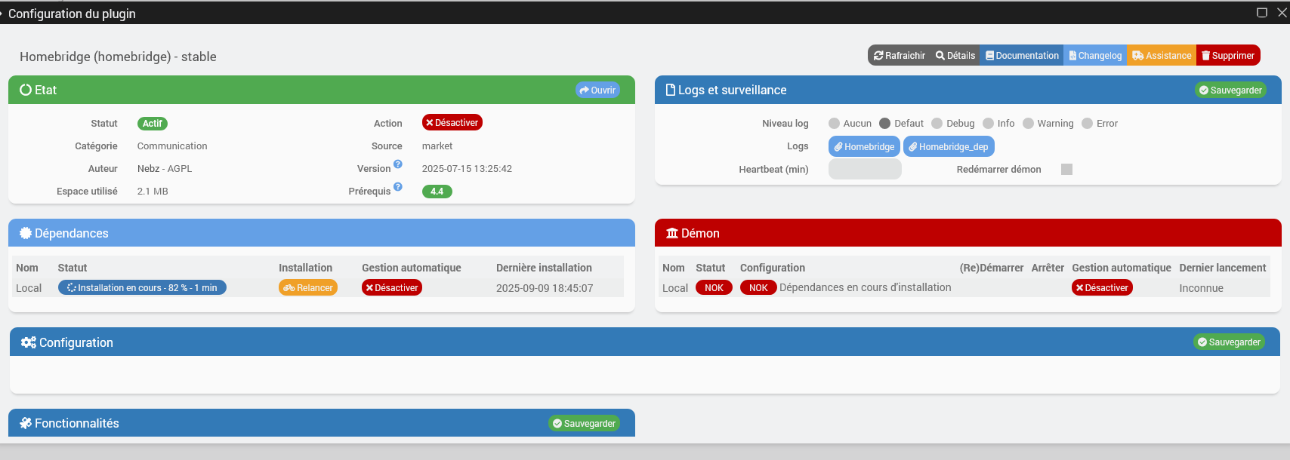
Task: Click the green Actif status badge
Action: click(x=153, y=124)
